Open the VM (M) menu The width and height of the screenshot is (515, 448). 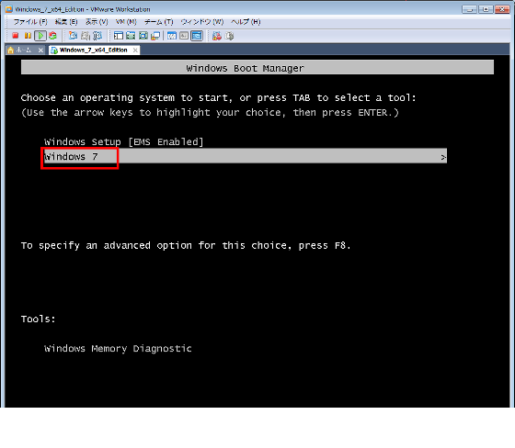(x=126, y=22)
